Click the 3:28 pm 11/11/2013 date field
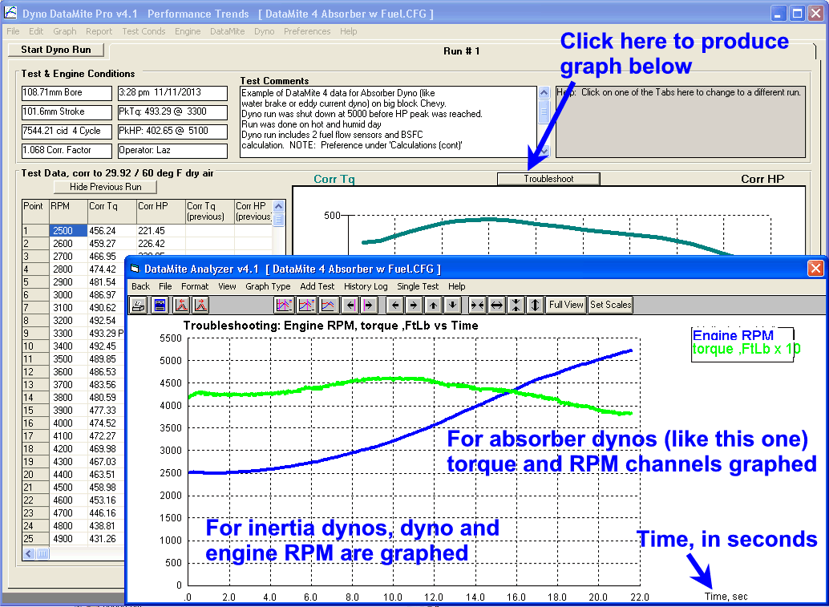829x607 pixels. pyautogui.click(x=172, y=93)
